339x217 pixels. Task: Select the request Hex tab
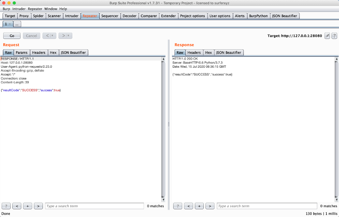pyautogui.click(x=53, y=53)
